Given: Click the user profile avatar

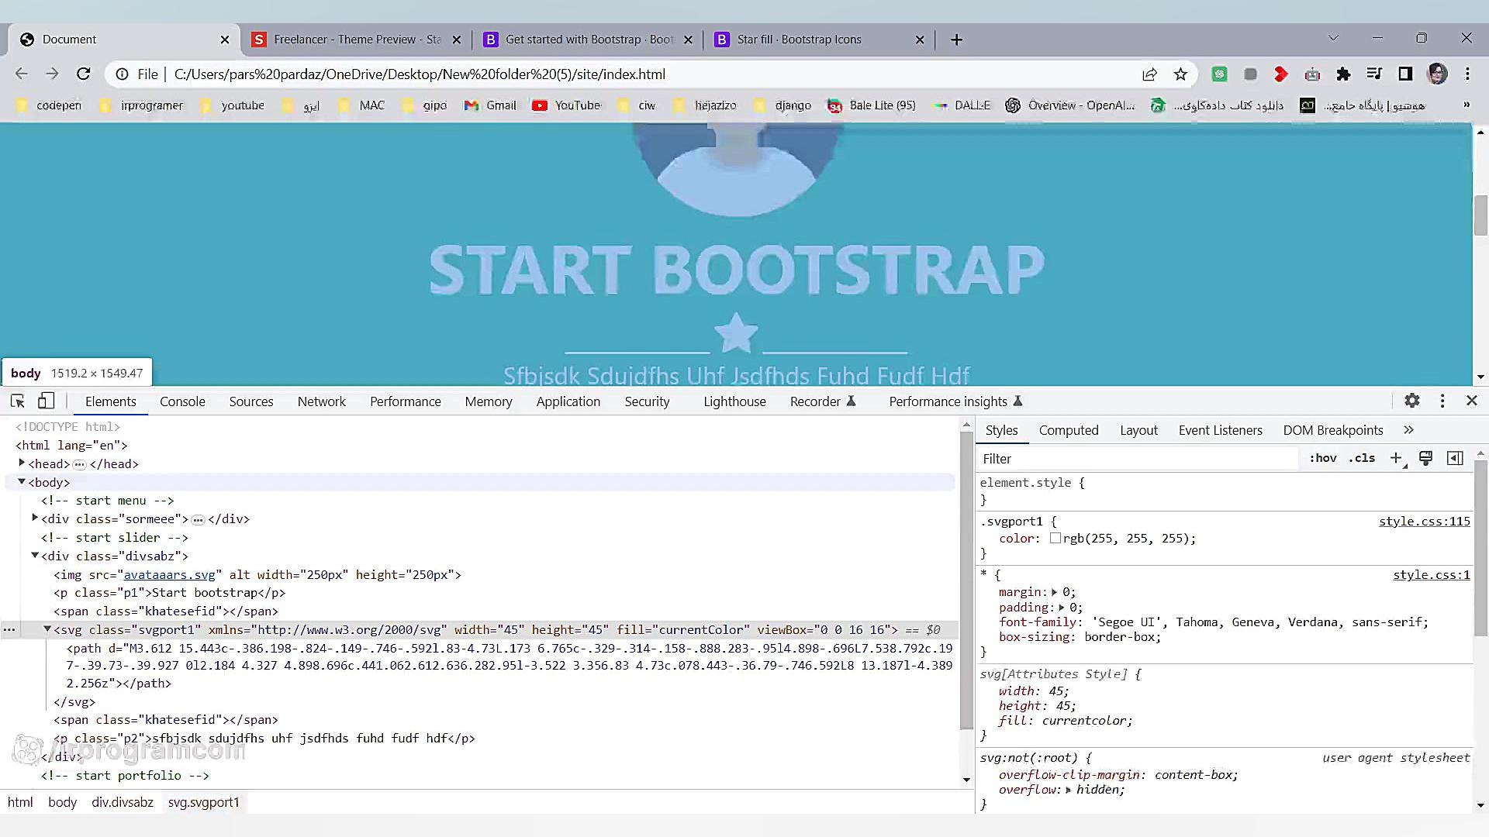Looking at the screenshot, I should coord(1437,74).
